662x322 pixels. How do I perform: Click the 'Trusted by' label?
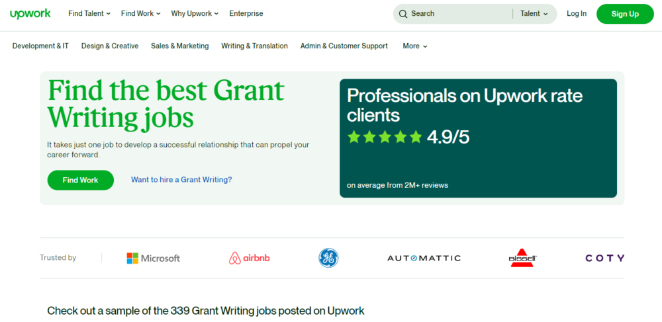tap(58, 257)
